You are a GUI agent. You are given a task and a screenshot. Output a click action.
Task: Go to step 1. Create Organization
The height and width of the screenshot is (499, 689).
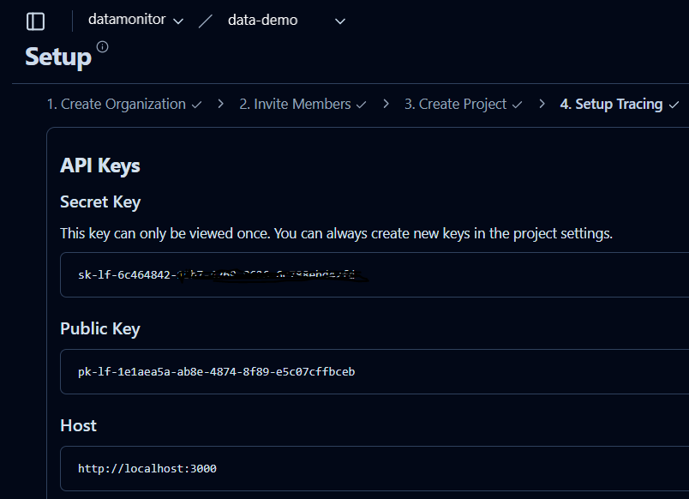click(x=116, y=105)
